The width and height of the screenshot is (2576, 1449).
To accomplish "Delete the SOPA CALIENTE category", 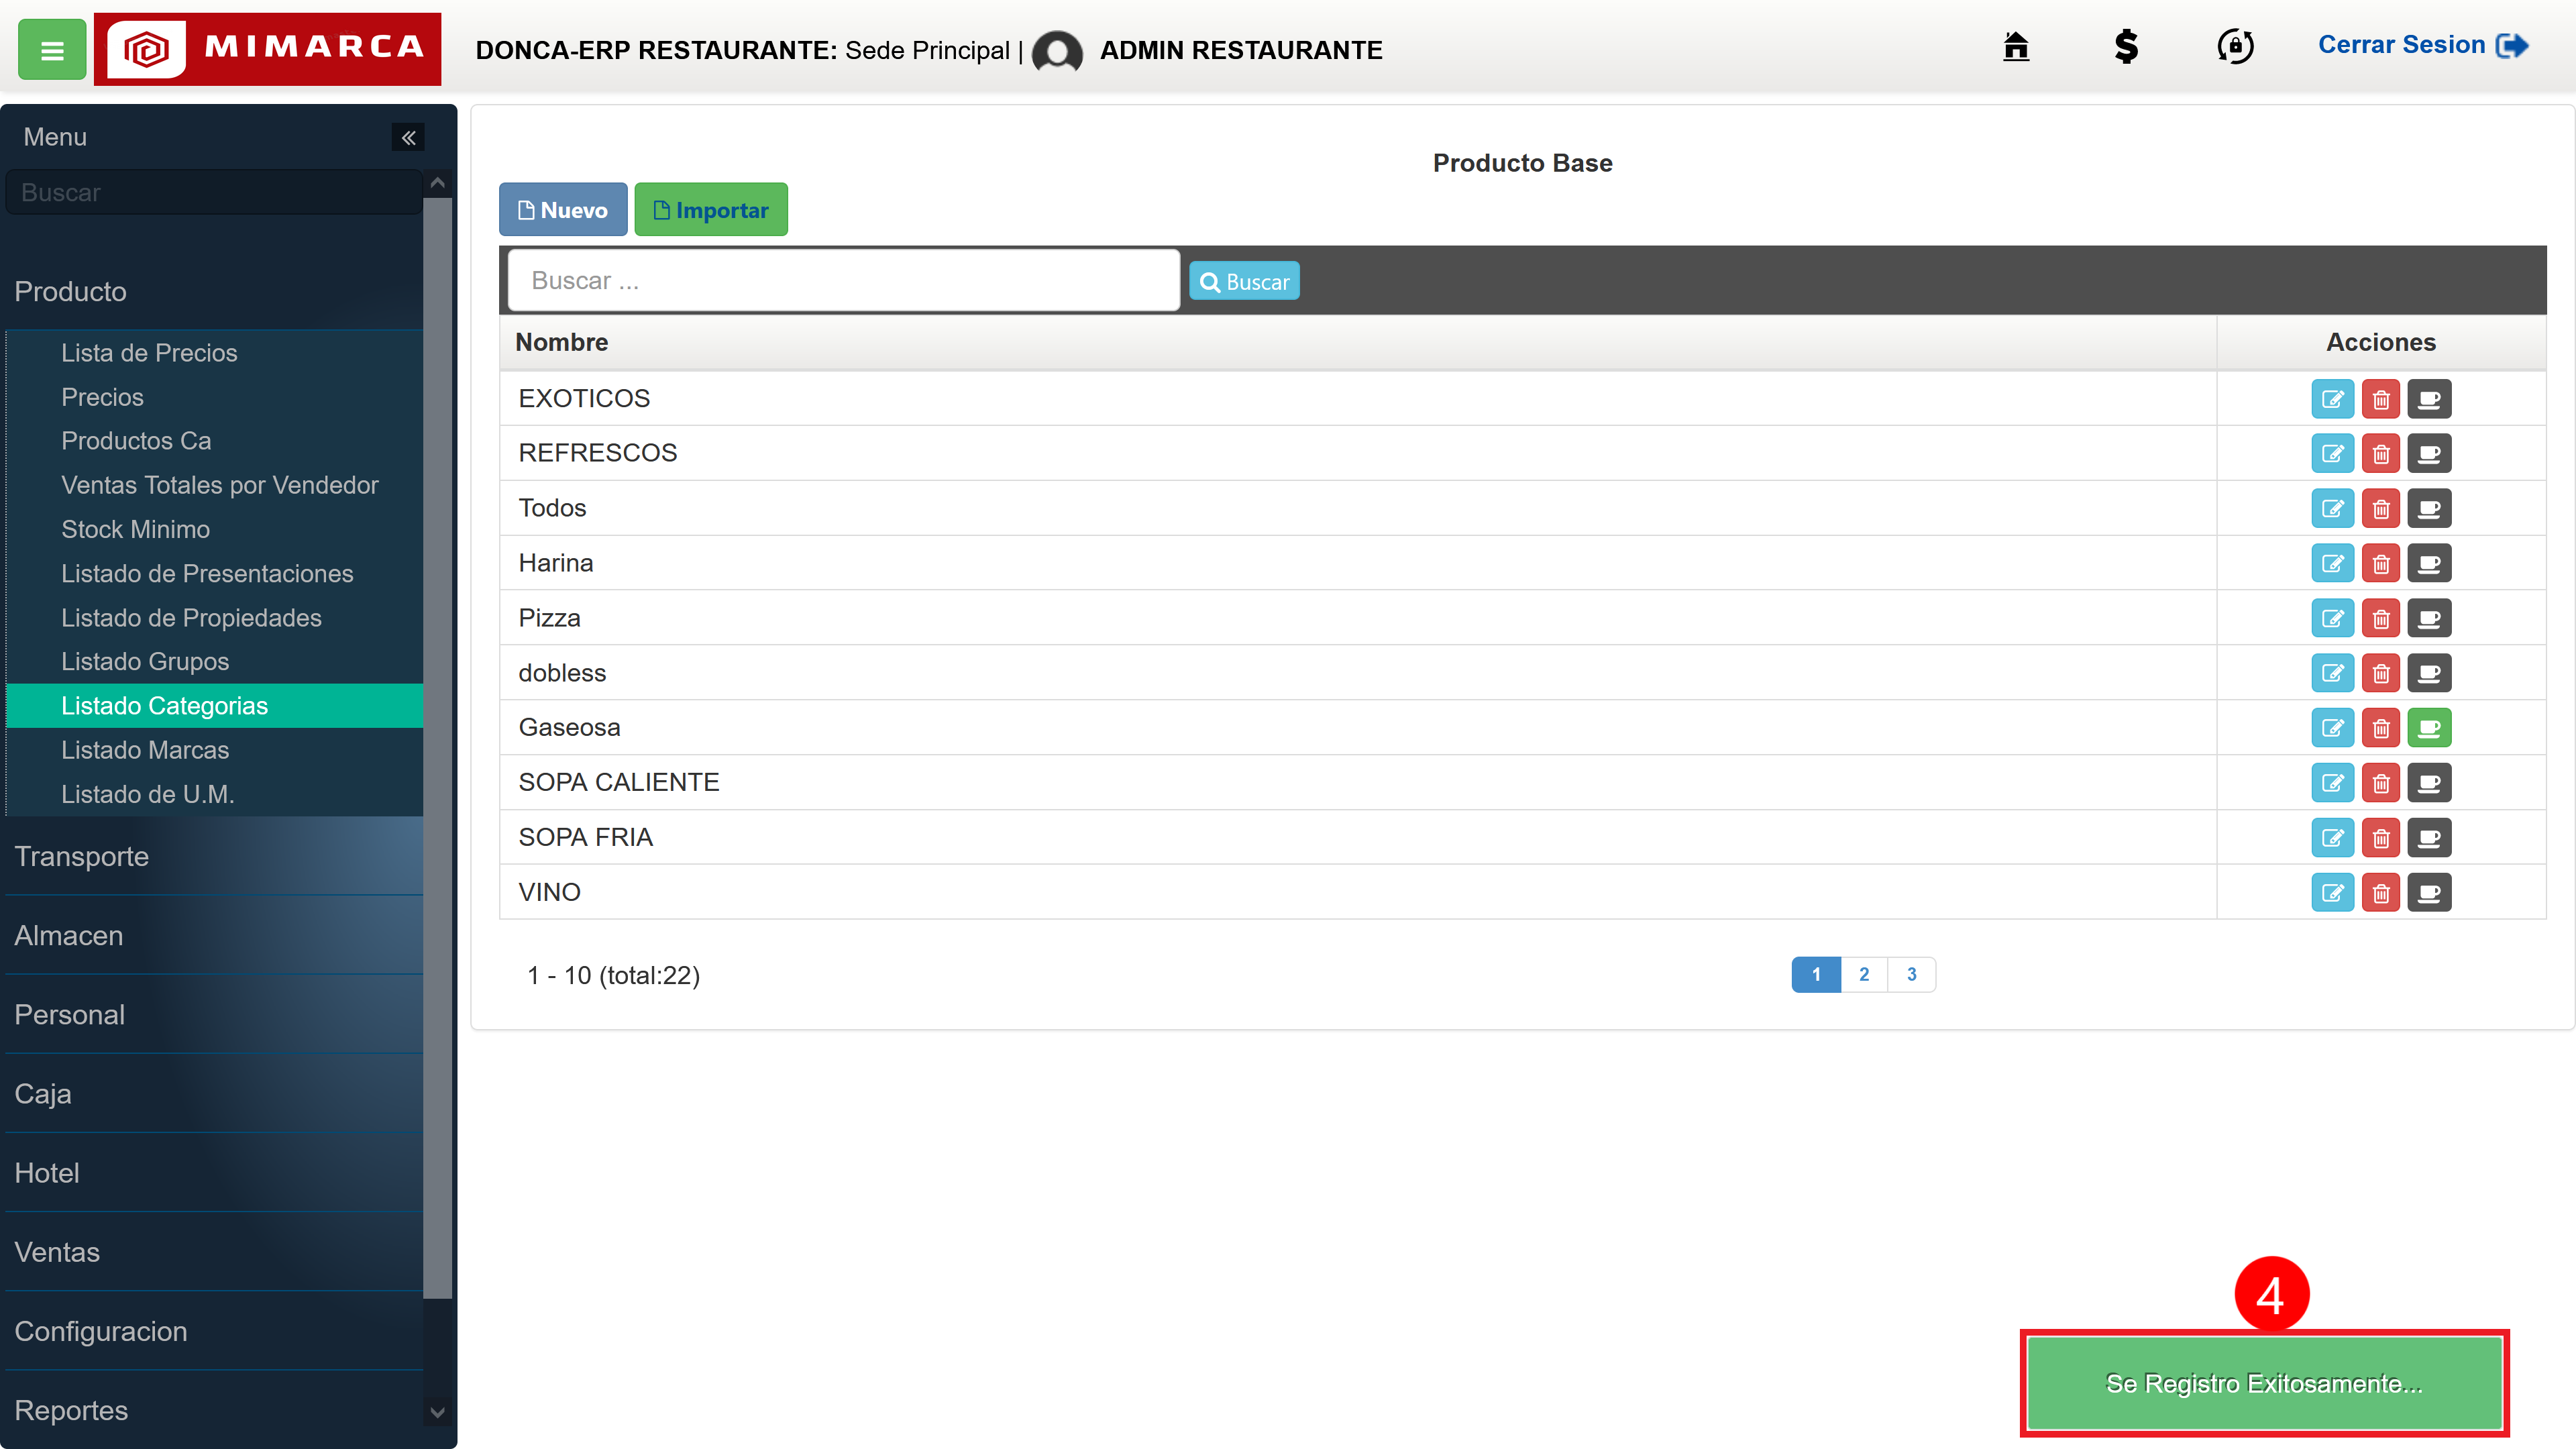I will [2381, 783].
